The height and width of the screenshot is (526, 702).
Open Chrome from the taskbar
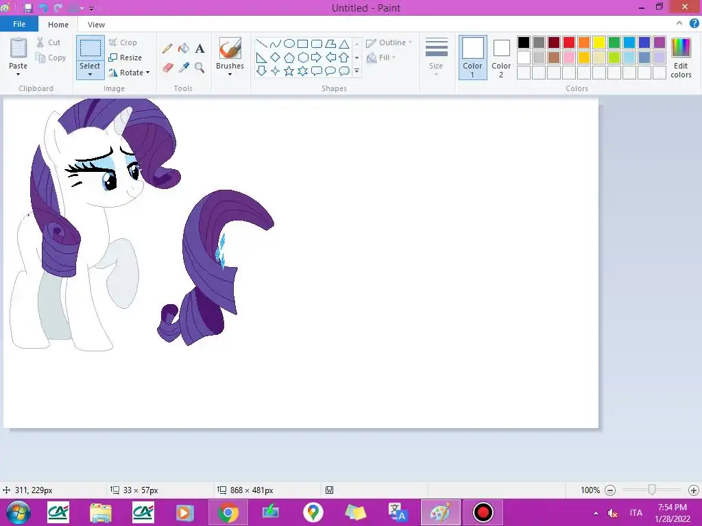coord(228,512)
